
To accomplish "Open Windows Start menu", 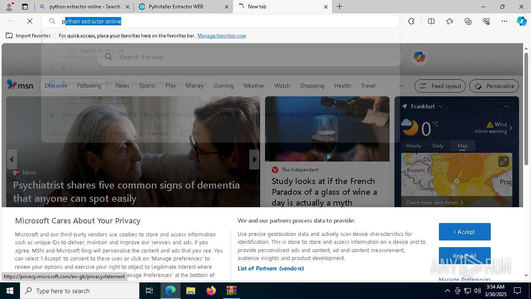I will [10, 291].
